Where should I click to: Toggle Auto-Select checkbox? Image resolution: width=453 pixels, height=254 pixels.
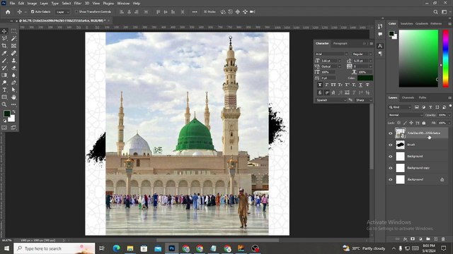[33, 12]
